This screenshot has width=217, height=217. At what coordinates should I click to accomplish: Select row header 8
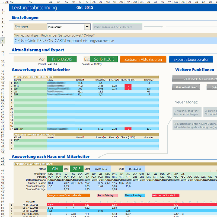coord(3,41)
